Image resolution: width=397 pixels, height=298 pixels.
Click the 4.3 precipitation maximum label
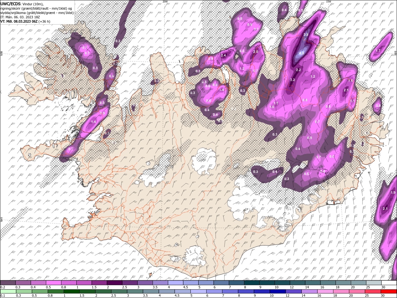pos(301,53)
